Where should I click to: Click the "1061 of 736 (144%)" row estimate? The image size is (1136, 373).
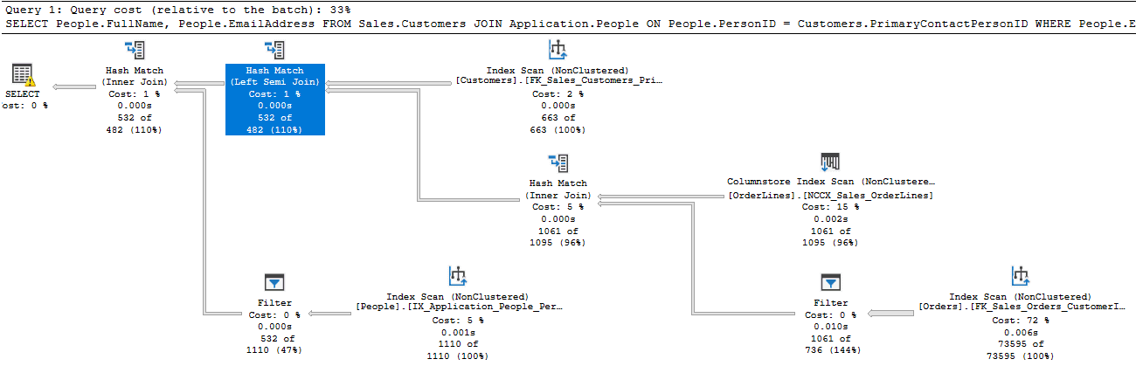click(830, 344)
